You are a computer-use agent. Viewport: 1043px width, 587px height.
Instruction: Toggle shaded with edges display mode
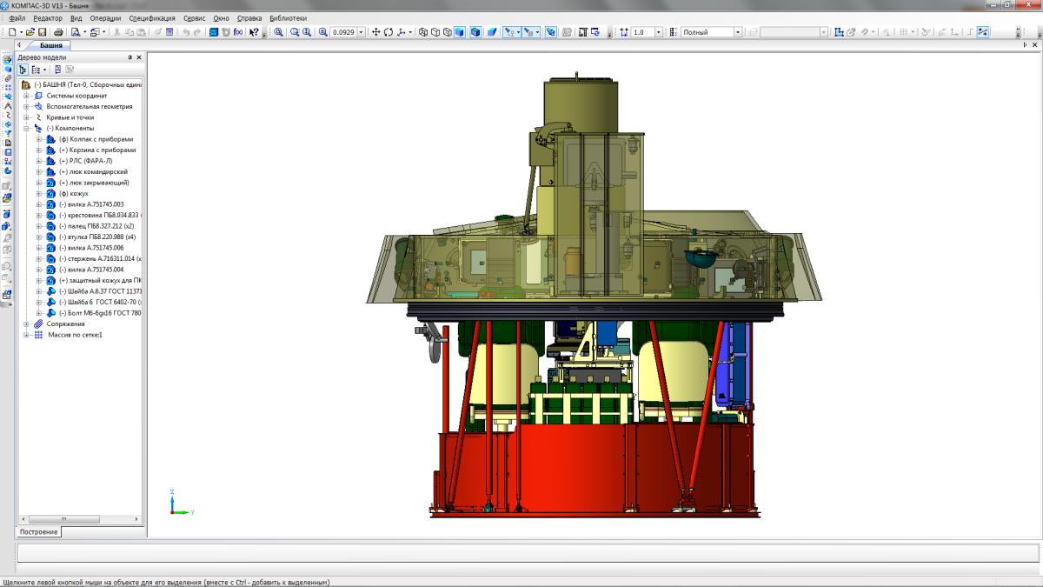click(475, 32)
